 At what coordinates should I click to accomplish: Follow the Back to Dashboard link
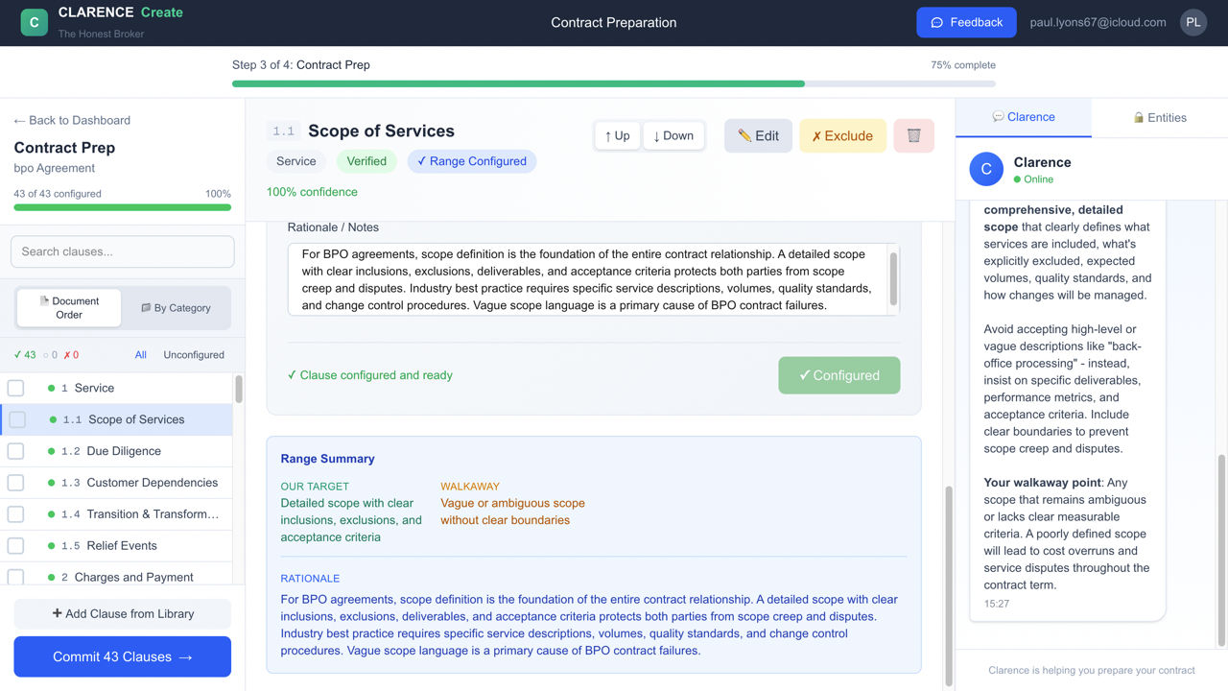(x=72, y=120)
